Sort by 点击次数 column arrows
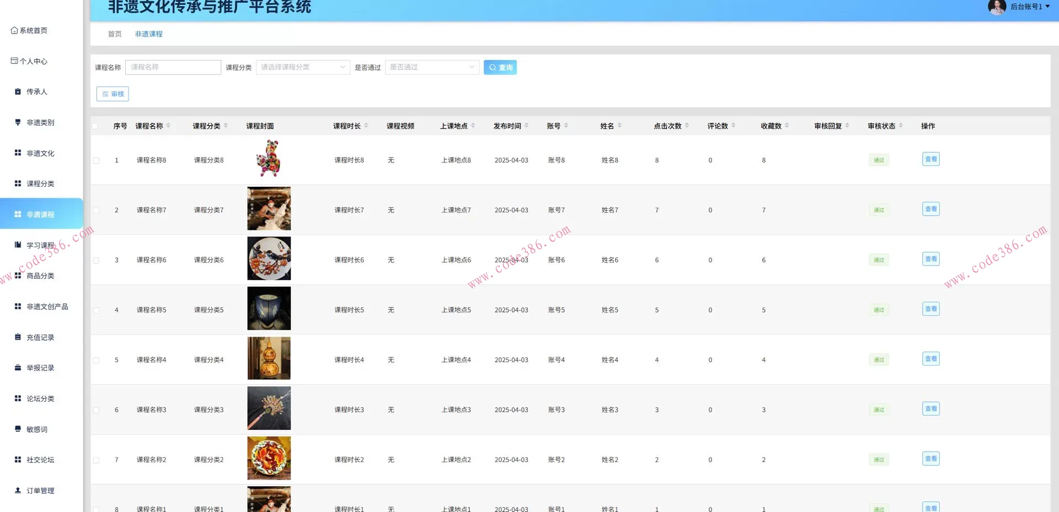 687,126
